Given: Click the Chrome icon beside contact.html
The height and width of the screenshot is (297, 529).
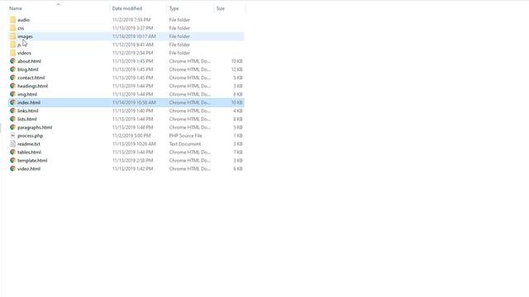Looking at the screenshot, I should point(13,78).
